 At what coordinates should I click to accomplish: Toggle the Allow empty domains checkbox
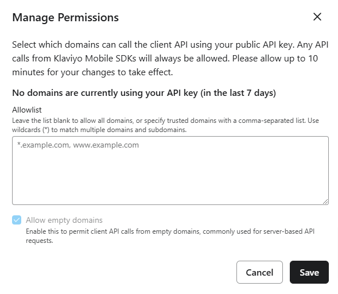click(17, 220)
